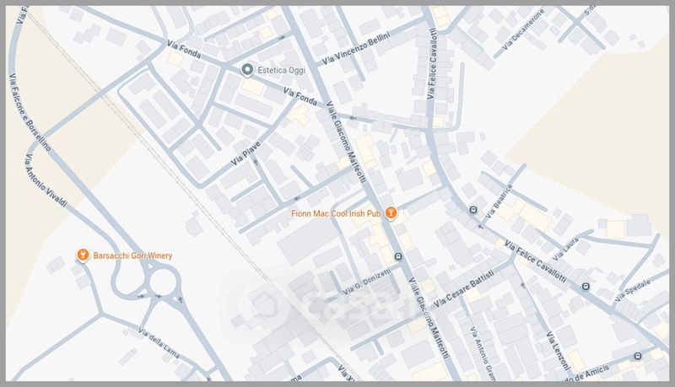675x387 pixels.
Task: Select the Fionn Mac Cool pub marker icon
Action: point(391,212)
